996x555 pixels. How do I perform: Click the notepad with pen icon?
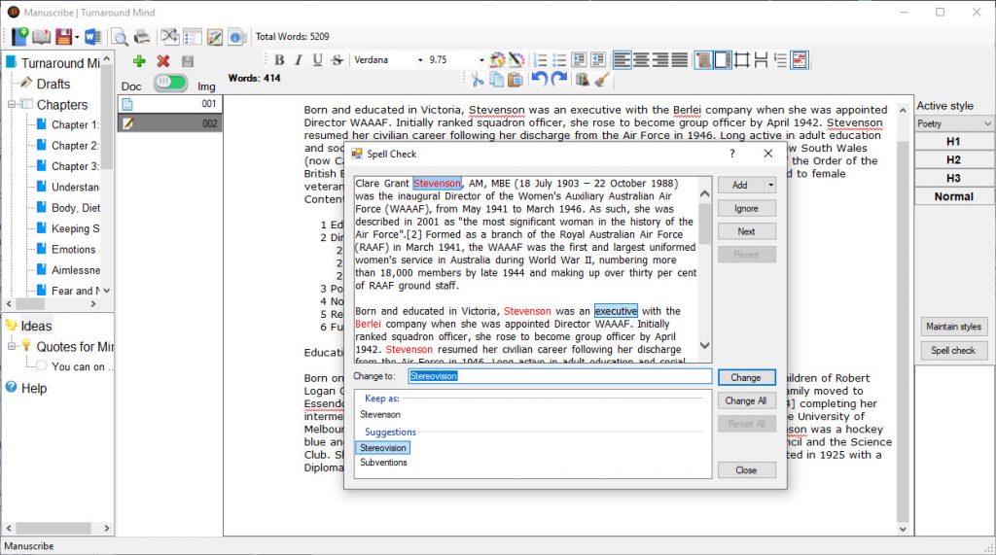pyautogui.click(x=215, y=37)
